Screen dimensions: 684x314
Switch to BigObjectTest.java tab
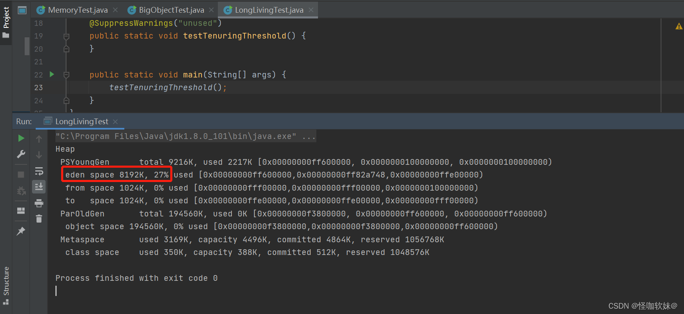[x=172, y=10]
